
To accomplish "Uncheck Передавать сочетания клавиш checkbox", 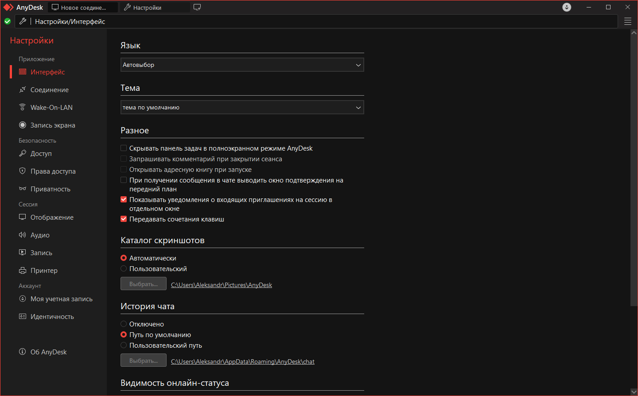I will (x=124, y=219).
